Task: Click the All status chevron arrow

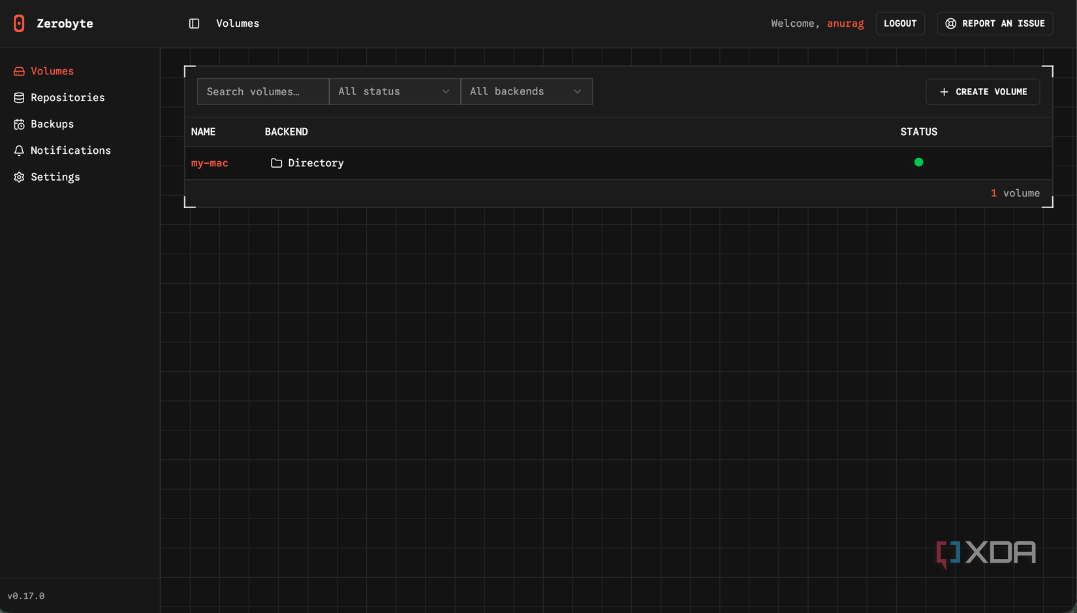Action: 446,91
